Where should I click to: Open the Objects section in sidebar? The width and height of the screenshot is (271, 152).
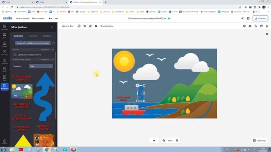[x=5, y=61]
